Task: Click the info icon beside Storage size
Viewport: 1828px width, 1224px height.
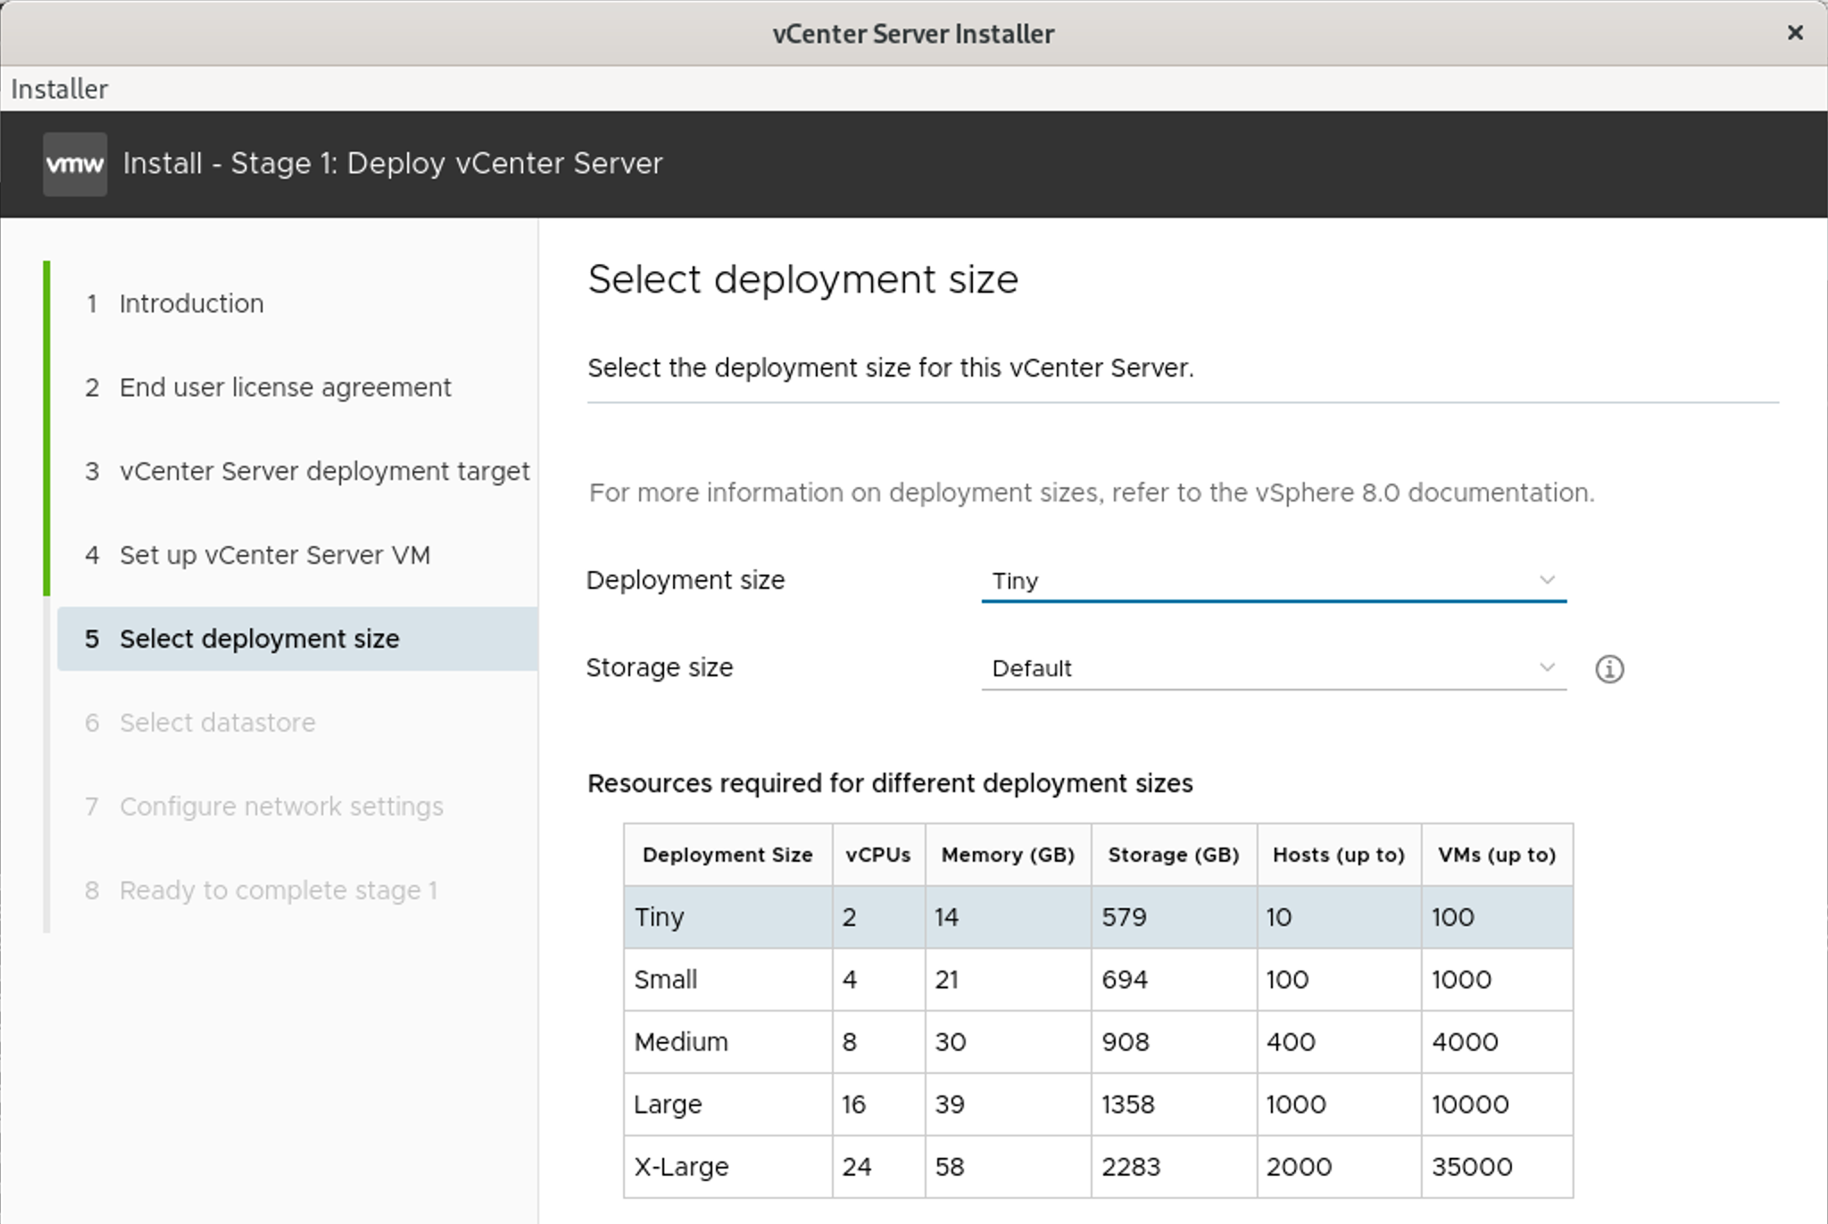Action: [x=1610, y=669]
